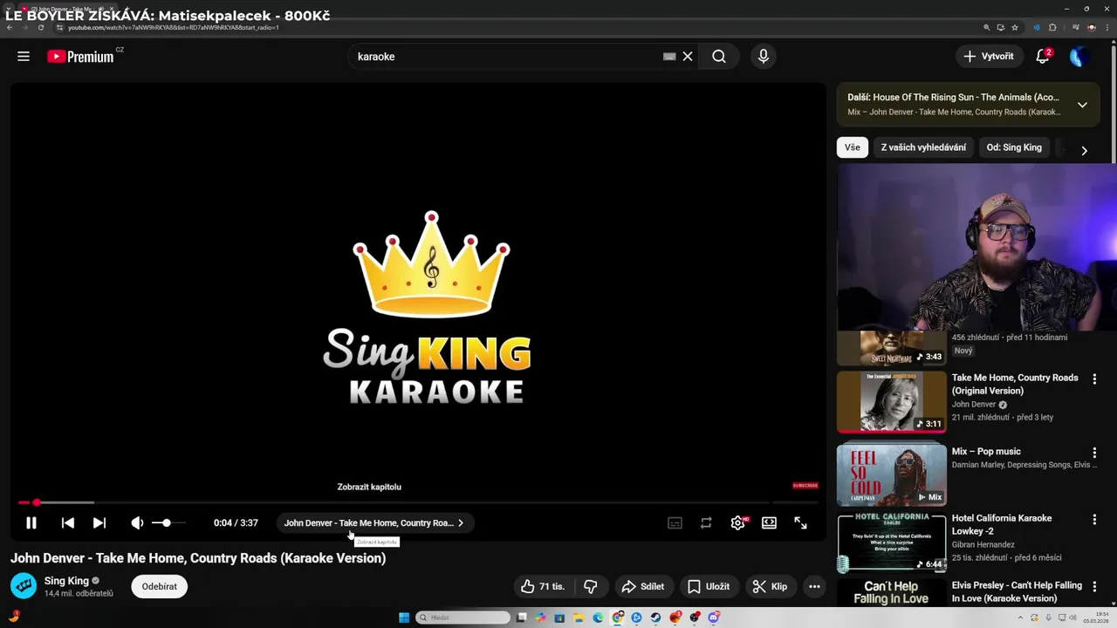Skip to the next video

pyautogui.click(x=99, y=523)
